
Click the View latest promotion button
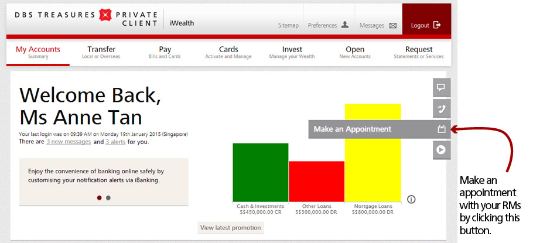(230, 228)
